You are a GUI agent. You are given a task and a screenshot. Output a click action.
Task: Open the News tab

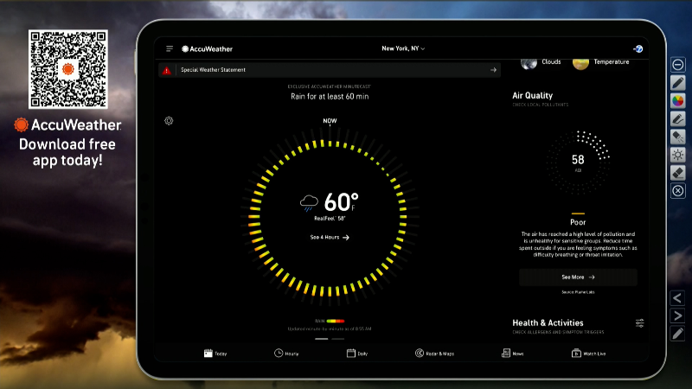pyautogui.click(x=512, y=354)
